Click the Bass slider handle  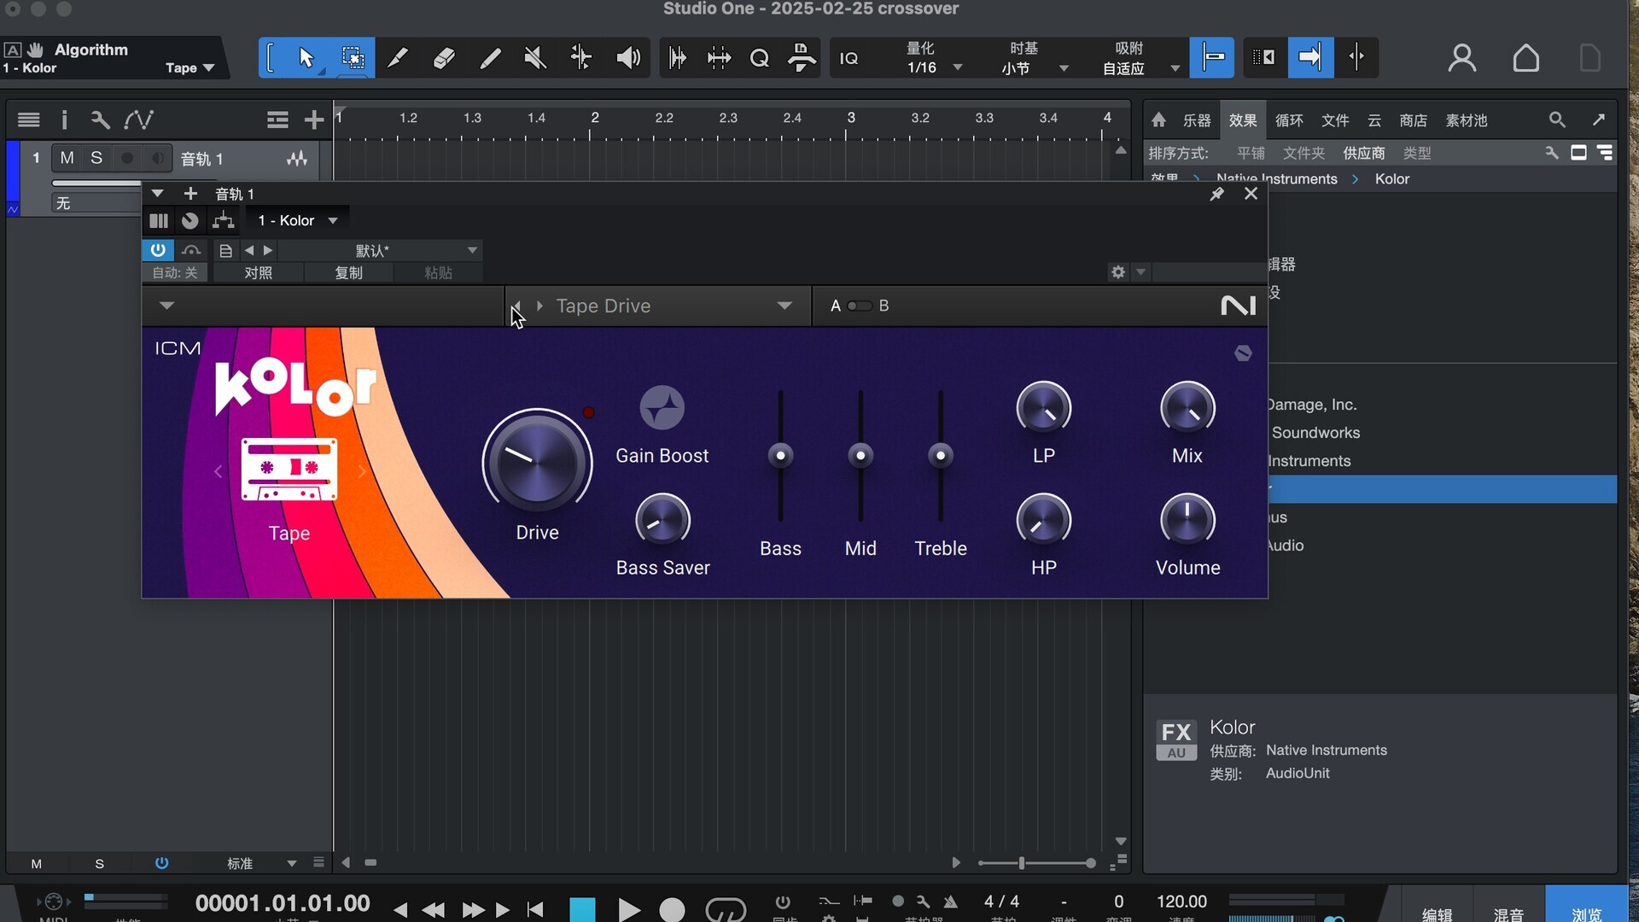pos(780,455)
